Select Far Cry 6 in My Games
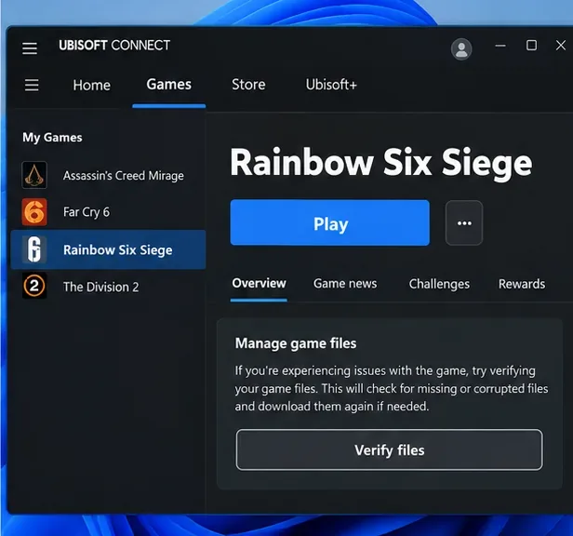The image size is (573, 536). pyautogui.click(x=108, y=212)
